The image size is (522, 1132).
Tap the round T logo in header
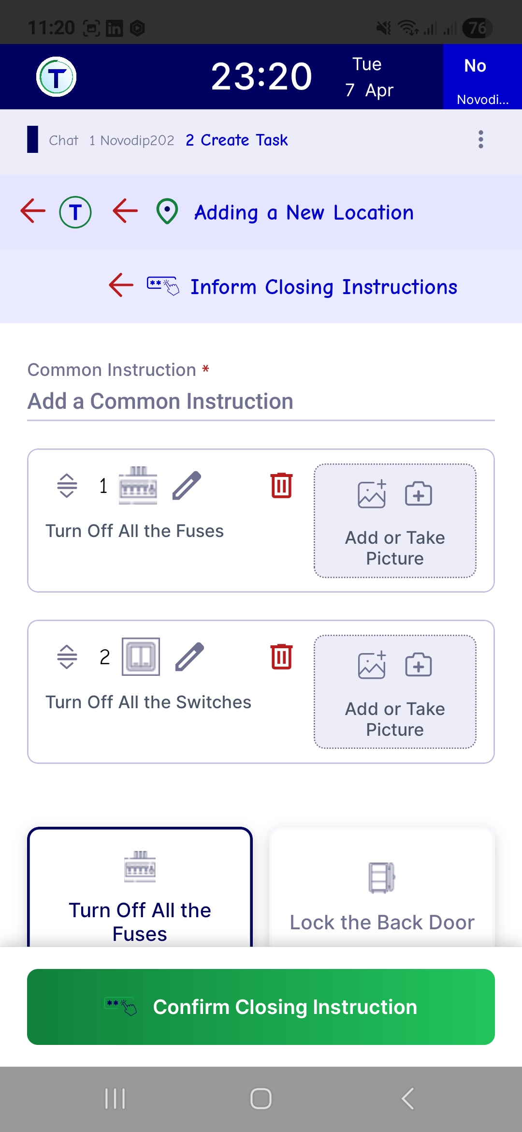pos(56,77)
